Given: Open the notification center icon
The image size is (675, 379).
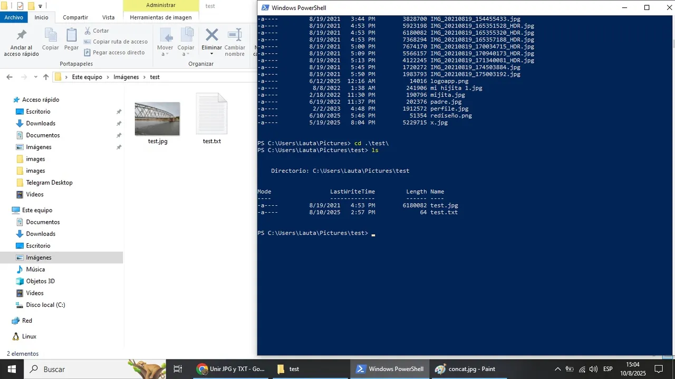Looking at the screenshot, I should [658, 369].
